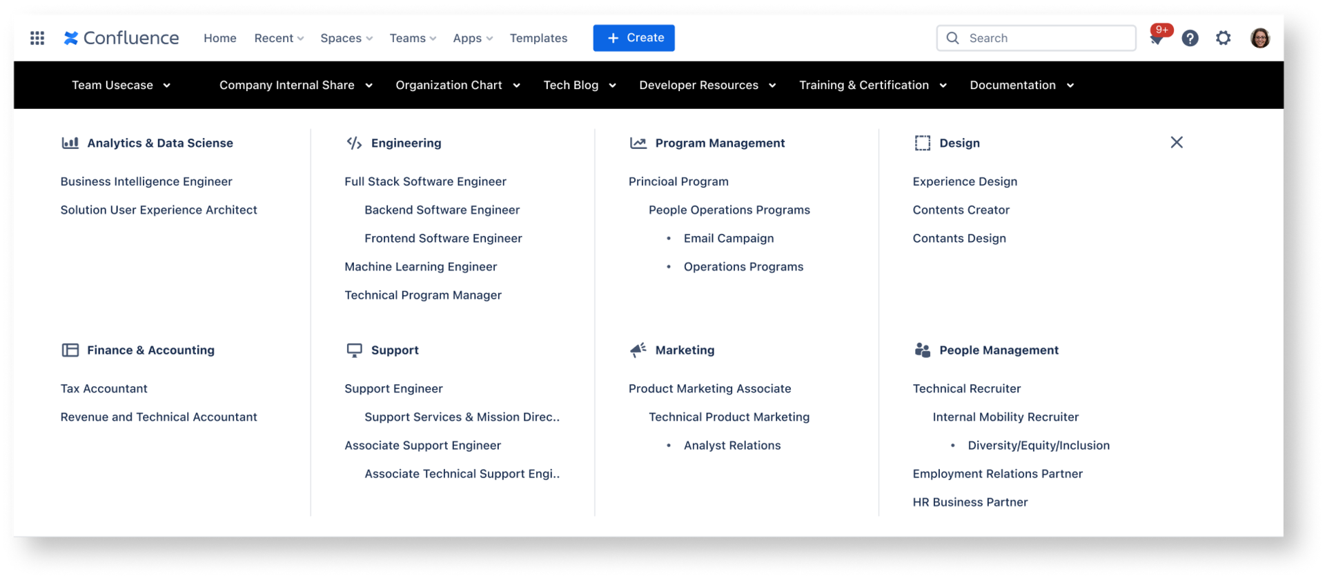Click the Support monitor icon
The height and width of the screenshot is (578, 1325).
354,350
